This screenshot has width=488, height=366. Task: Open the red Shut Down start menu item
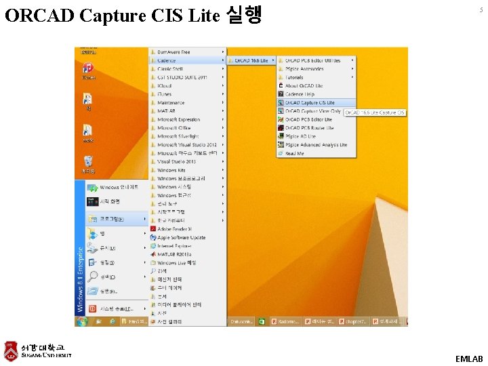click(x=117, y=309)
